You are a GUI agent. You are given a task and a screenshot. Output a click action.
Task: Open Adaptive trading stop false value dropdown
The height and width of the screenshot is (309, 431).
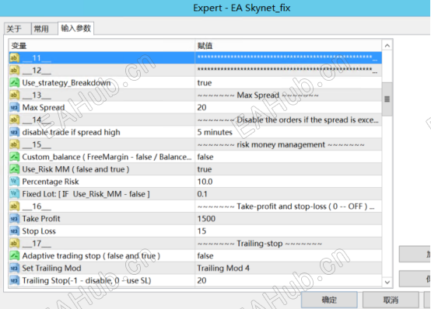click(289, 255)
